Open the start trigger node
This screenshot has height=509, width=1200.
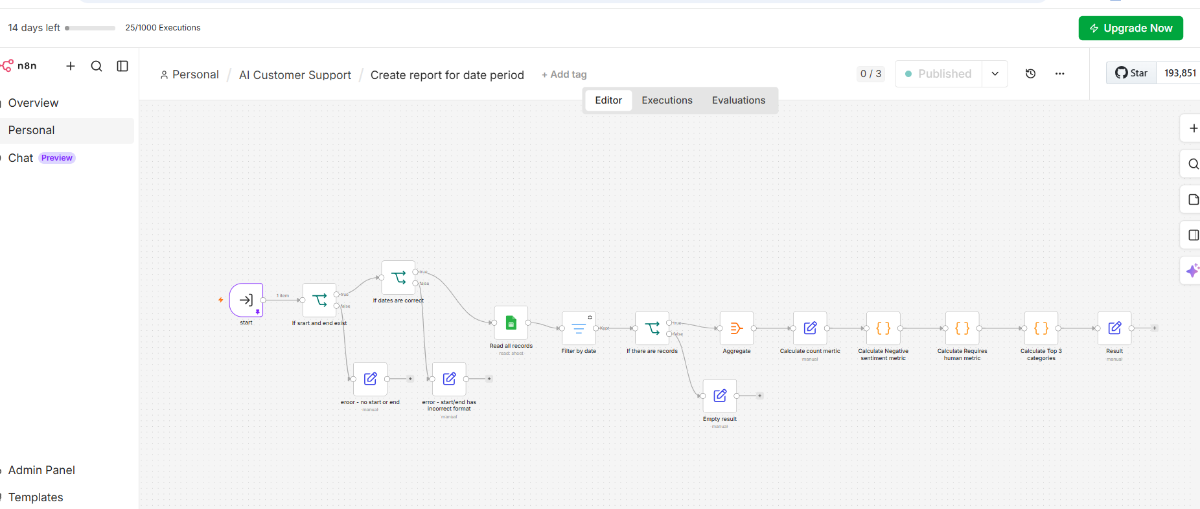[x=246, y=300]
